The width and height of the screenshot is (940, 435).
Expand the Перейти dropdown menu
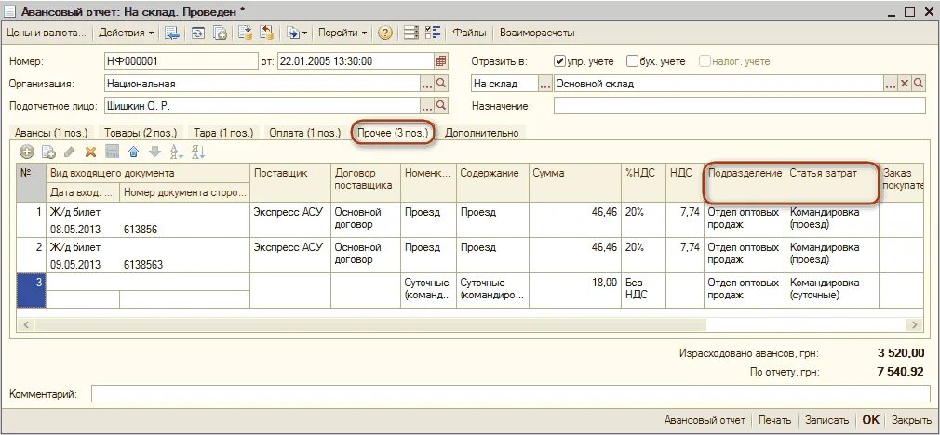[342, 33]
